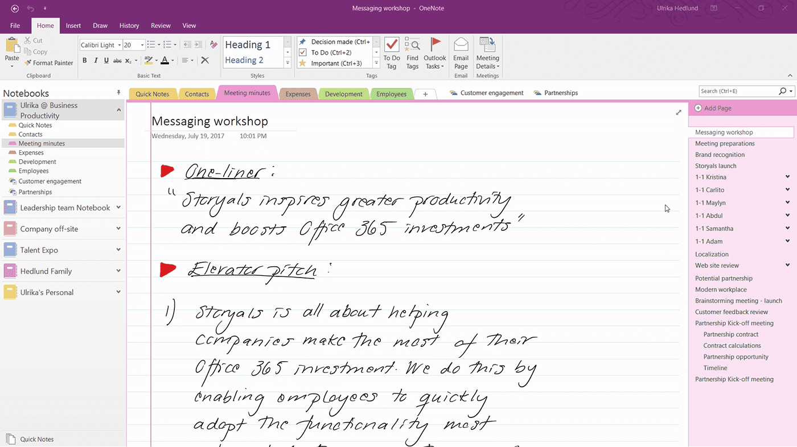Screen dimensions: 797x447
Task: Expand the Leadership team Notebook
Action: [x=118, y=208]
